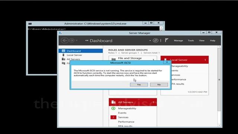This screenshot has height=134, width=238.
Task: Click the 1/2/2013 4:42 PM timestamp
Action: tap(197, 92)
